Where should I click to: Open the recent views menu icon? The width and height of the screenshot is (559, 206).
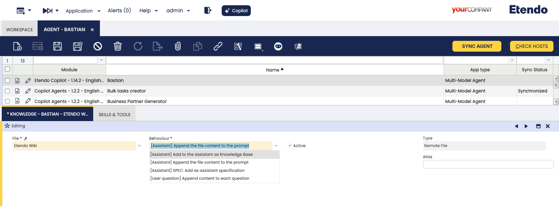coord(21,11)
